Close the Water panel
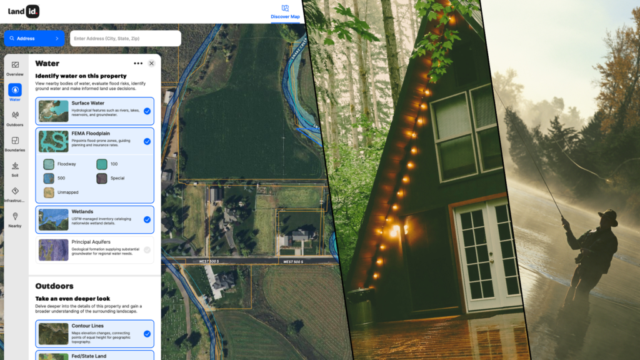Image resolution: width=640 pixels, height=360 pixels. coord(151,63)
